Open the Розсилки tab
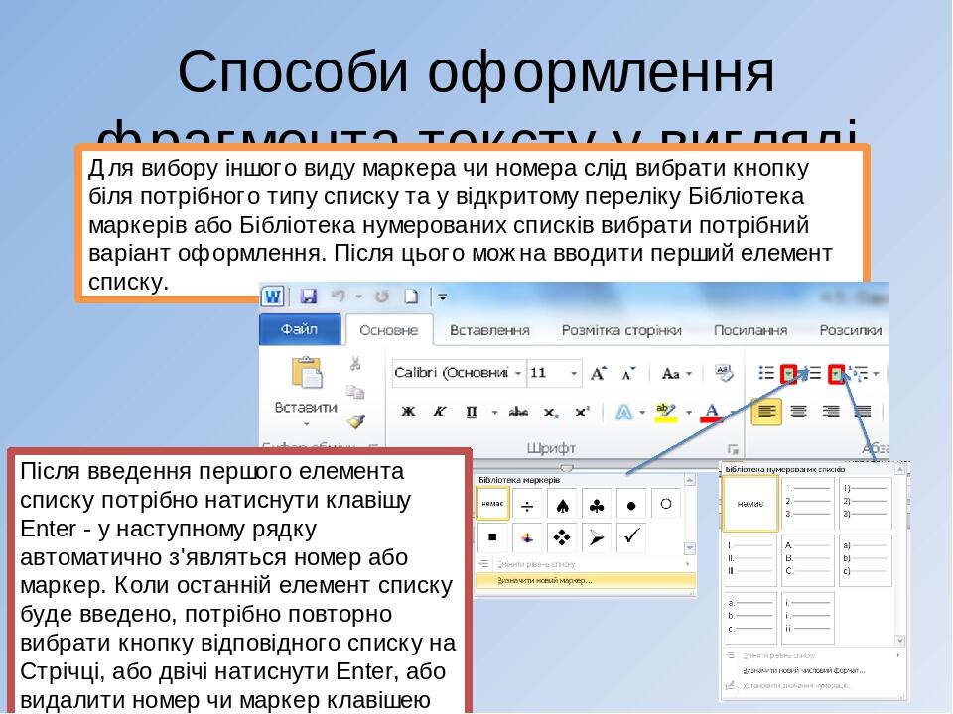The width and height of the screenshot is (953, 714). [x=851, y=330]
